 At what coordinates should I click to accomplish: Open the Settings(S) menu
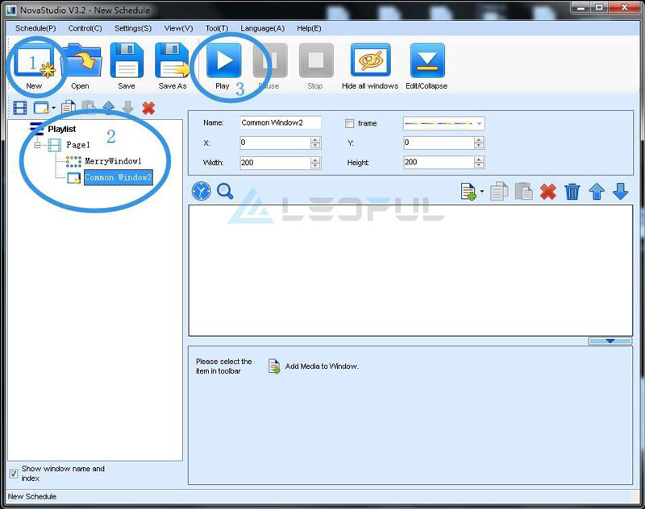pos(132,28)
